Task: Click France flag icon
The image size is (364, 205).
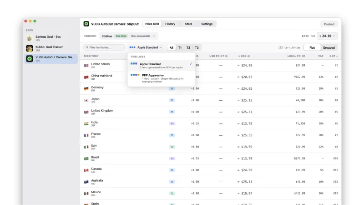Action: tap(86, 135)
